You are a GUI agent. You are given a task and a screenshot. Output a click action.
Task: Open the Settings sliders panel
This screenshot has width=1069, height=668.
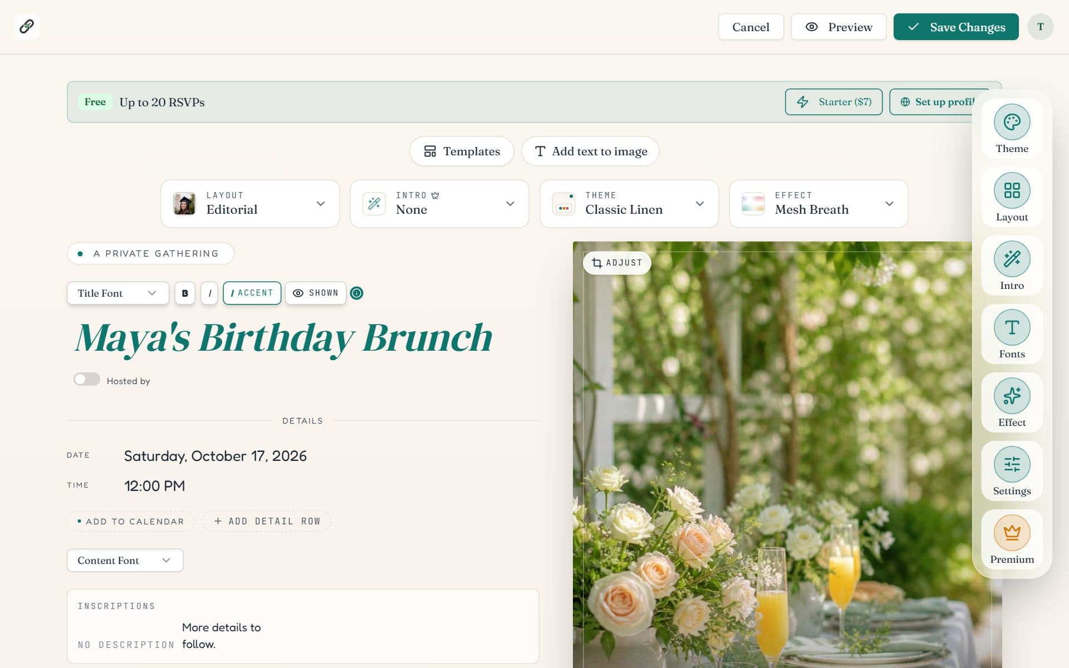click(1012, 471)
